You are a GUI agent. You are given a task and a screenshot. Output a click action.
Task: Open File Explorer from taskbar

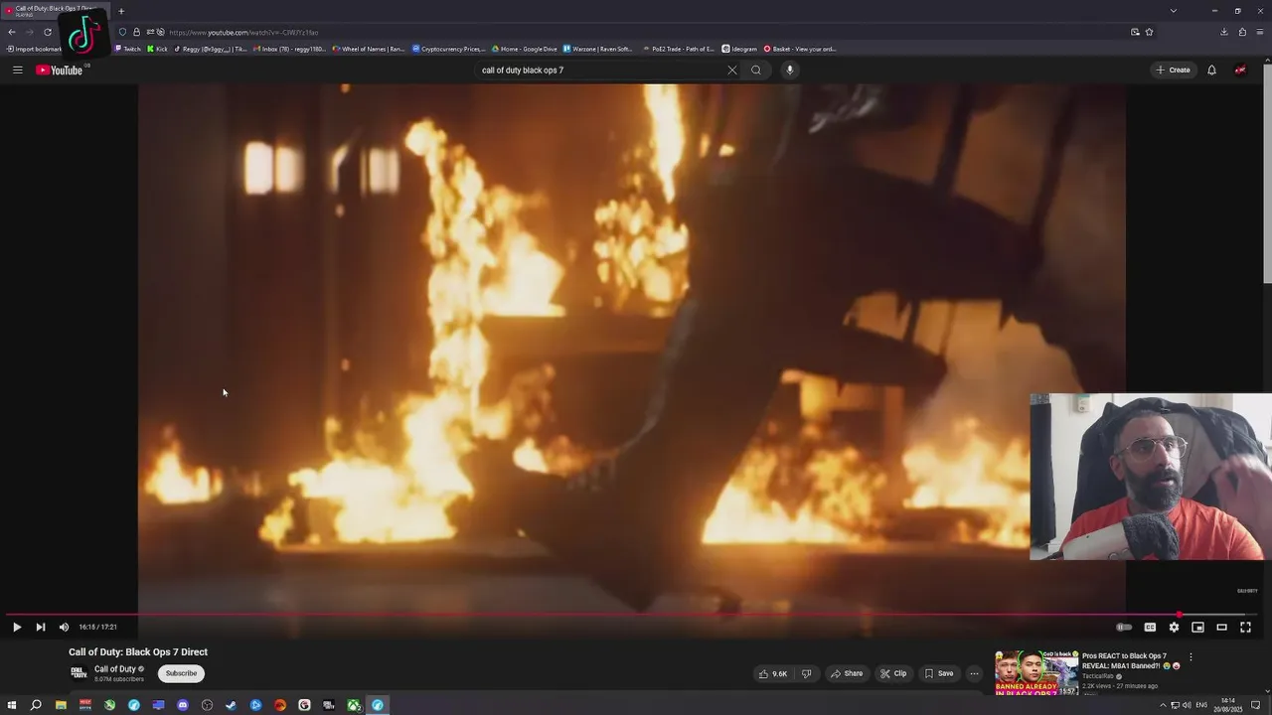pyautogui.click(x=61, y=705)
